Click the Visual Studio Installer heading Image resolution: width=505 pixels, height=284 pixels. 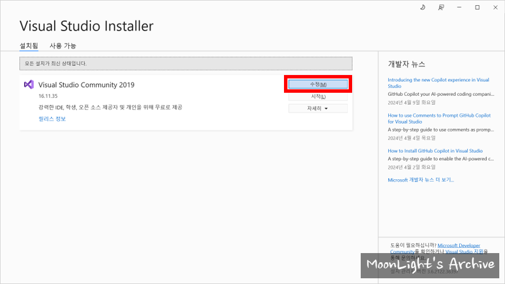pos(86,26)
